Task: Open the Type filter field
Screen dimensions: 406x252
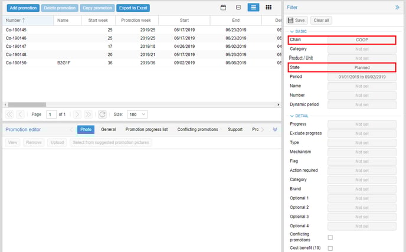Action: point(362,143)
